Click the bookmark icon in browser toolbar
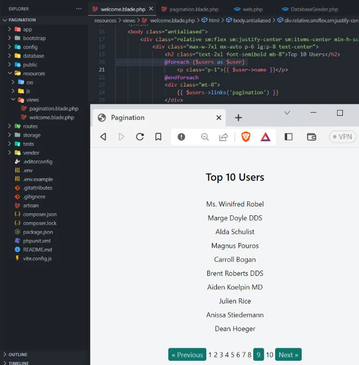 tap(158, 137)
